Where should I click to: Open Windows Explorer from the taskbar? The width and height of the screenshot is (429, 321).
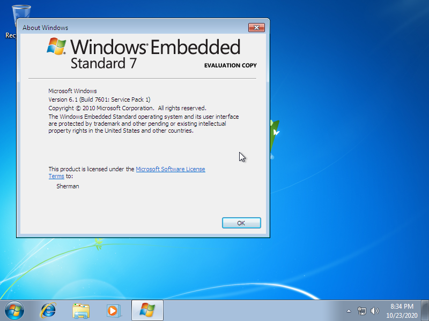point(81,310)
